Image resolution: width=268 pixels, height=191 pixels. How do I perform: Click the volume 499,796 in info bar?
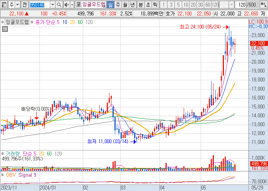click(85, 14)
